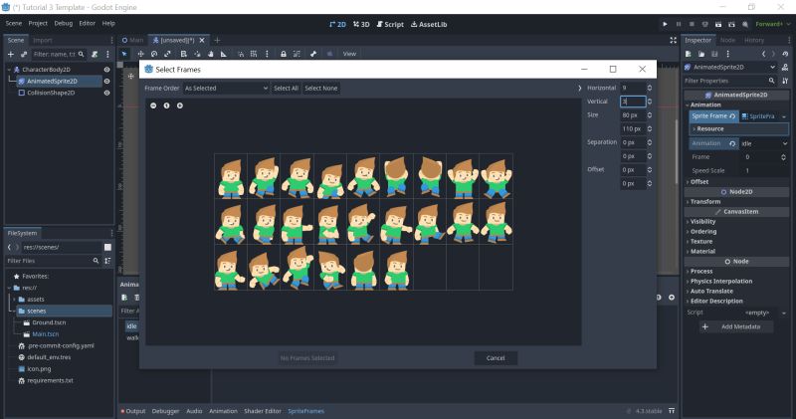Collapse the sidebar arrow in Select Frames dialog
Viewport: 796px width, 419px height.
tap(580, 89)
